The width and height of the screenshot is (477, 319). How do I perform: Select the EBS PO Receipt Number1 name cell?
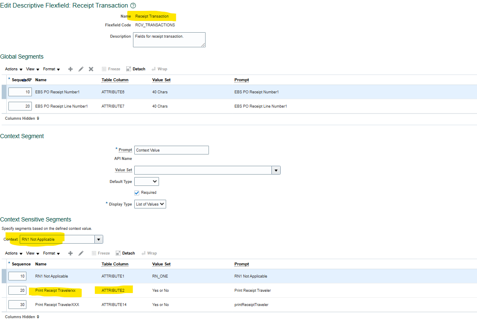(x=57, y=92)
